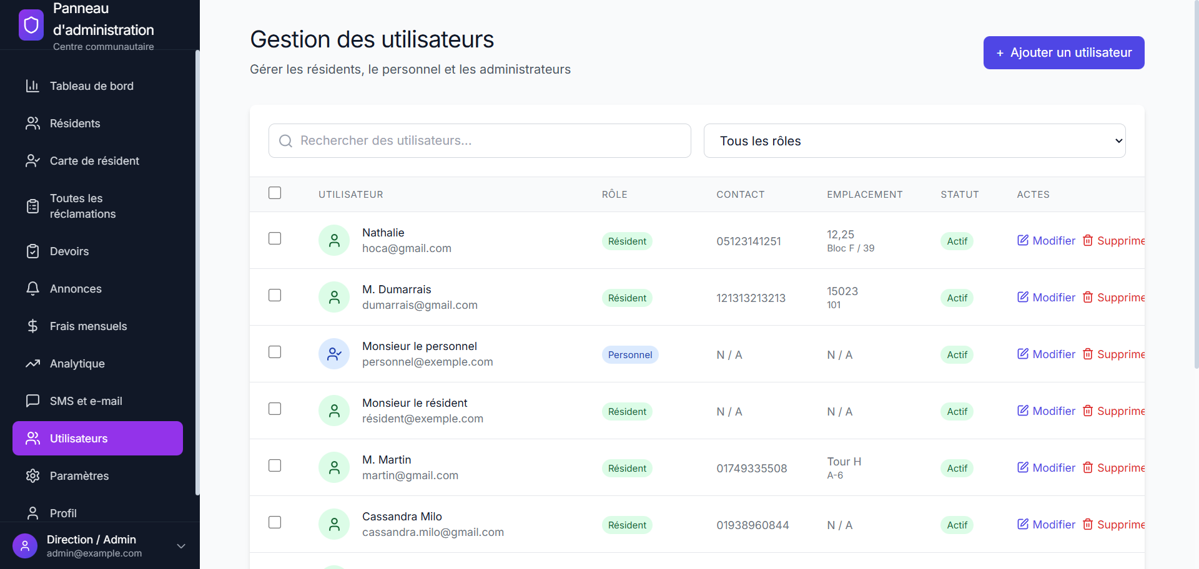Select the checkbox for Cassandra Milo
Viewport: 1199px width, 569px height.
(x=275, y=522)
